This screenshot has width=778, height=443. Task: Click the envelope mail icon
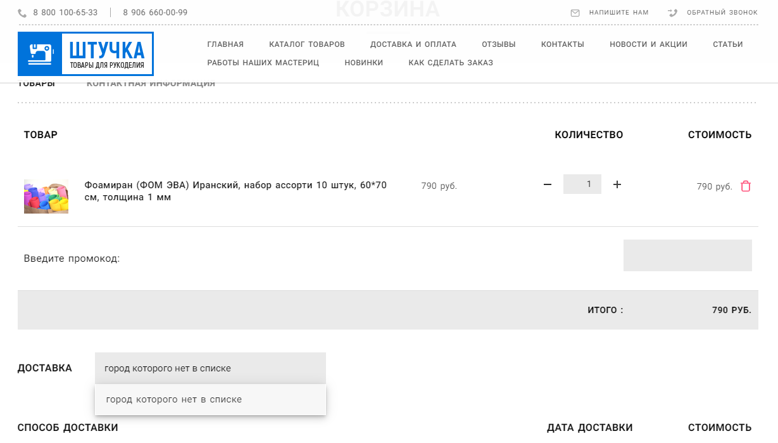click(x=575, y=13)
